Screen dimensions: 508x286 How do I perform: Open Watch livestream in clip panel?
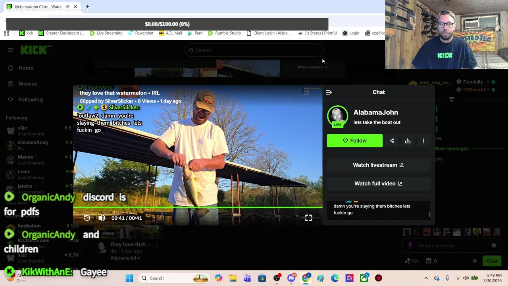point(378,165)
